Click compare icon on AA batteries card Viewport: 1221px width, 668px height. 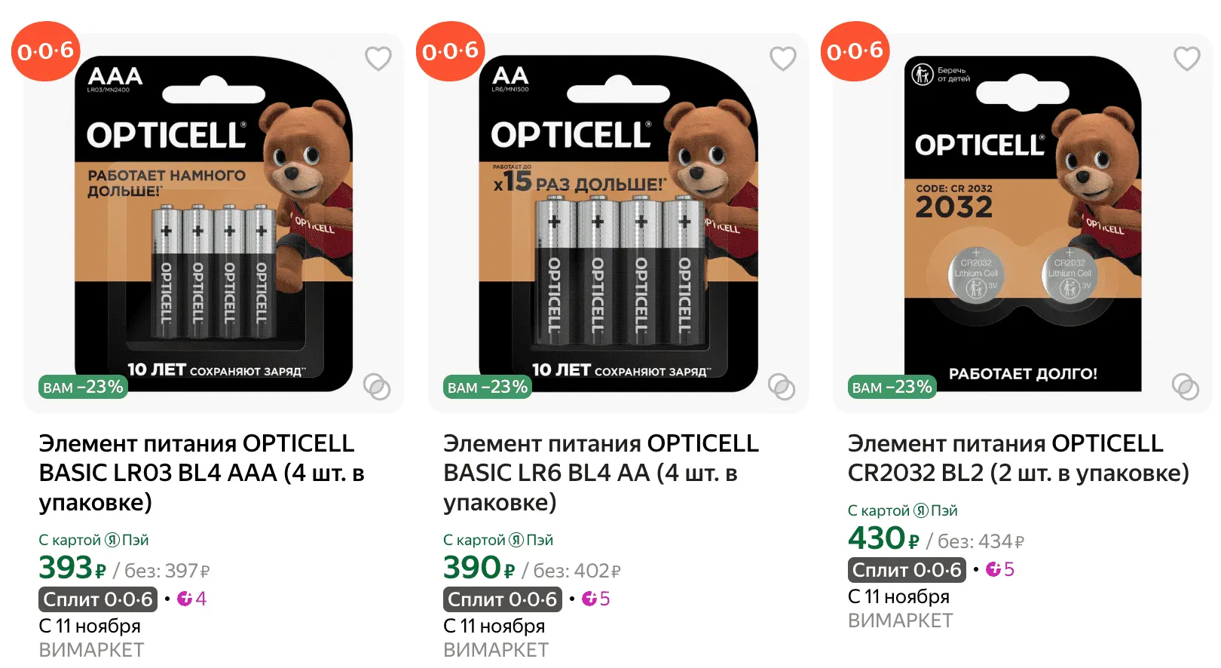coord(782,387)
